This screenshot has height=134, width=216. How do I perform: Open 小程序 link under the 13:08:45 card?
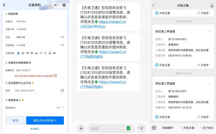204,65
